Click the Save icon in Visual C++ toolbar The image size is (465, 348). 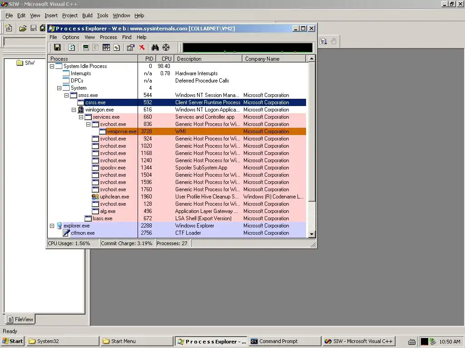(34, 28)
